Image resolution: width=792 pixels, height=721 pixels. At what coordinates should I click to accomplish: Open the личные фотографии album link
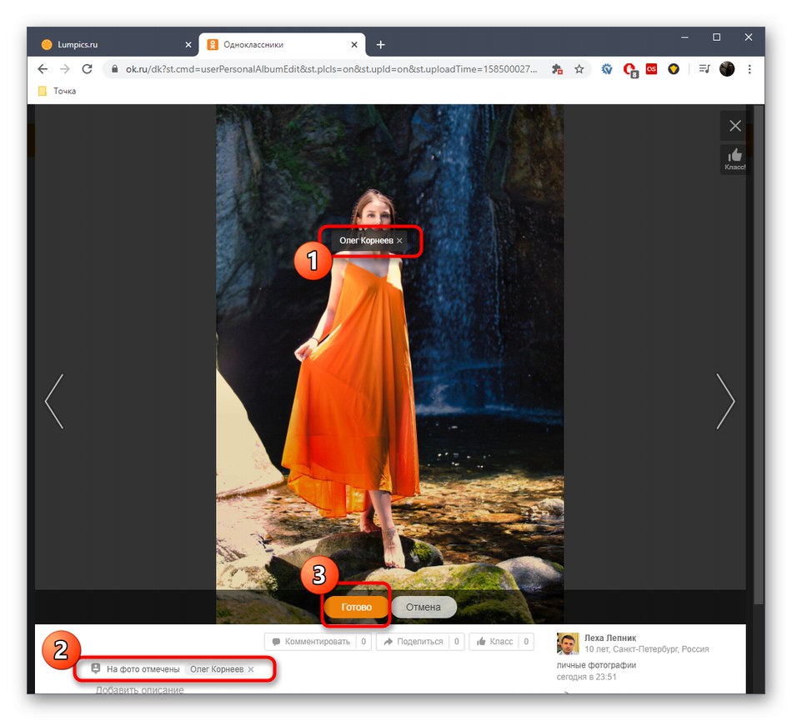(x=596, y=665)
